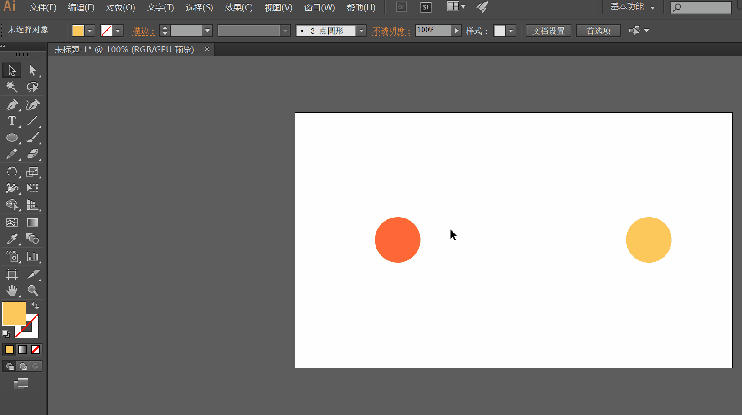Select the Ellipse tool
This screenshot has width=742, height=415.
(12, 138)
